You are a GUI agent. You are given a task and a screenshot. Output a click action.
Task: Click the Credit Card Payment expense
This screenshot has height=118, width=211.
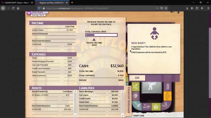click(x=53, y=69)
